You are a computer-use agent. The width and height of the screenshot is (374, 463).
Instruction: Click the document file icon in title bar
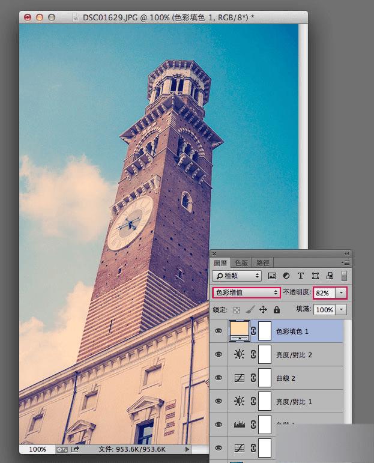[x=76, y=18]
